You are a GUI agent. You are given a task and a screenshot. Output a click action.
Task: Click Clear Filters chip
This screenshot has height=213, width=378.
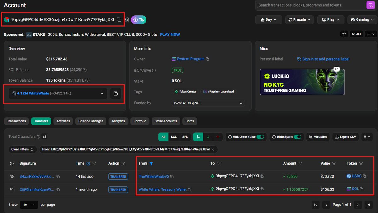22,149
